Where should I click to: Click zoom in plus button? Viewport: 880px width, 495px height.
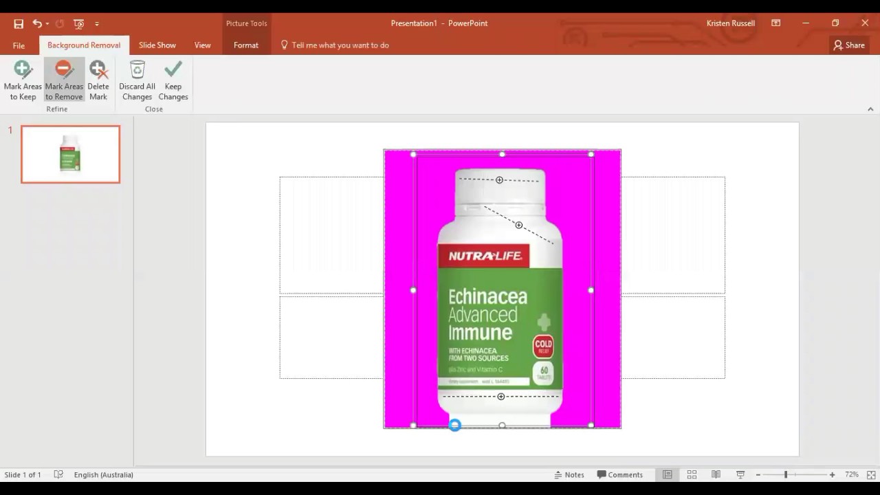832,474
